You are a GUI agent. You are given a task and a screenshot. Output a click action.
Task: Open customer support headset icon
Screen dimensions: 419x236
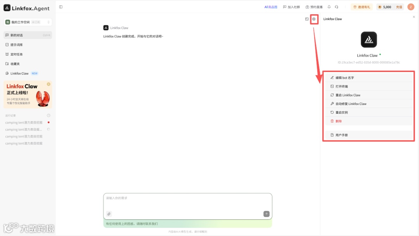[x=337, y=7]
